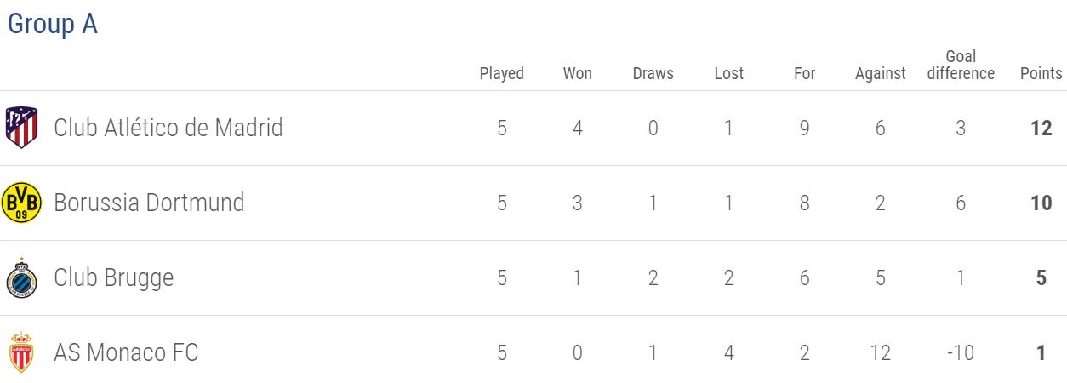Click the AS Monaco FC crest
Screen dimensions: 1067x383
click(x=21, y=352)
